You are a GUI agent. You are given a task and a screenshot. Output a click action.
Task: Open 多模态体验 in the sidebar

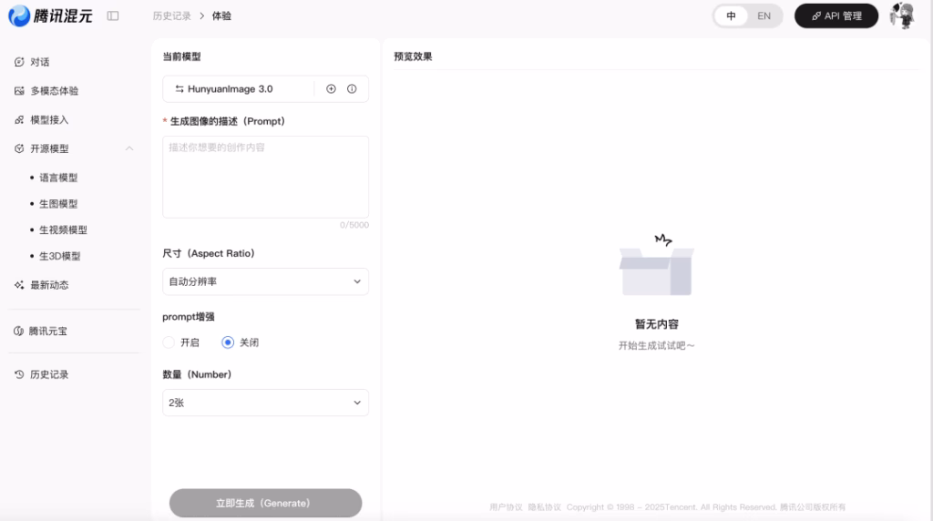(x=54, y=91)
